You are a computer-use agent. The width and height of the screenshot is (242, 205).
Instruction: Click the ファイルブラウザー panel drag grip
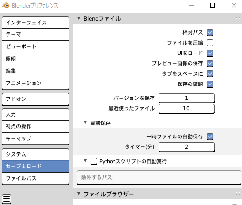click(x=239, y=194)
